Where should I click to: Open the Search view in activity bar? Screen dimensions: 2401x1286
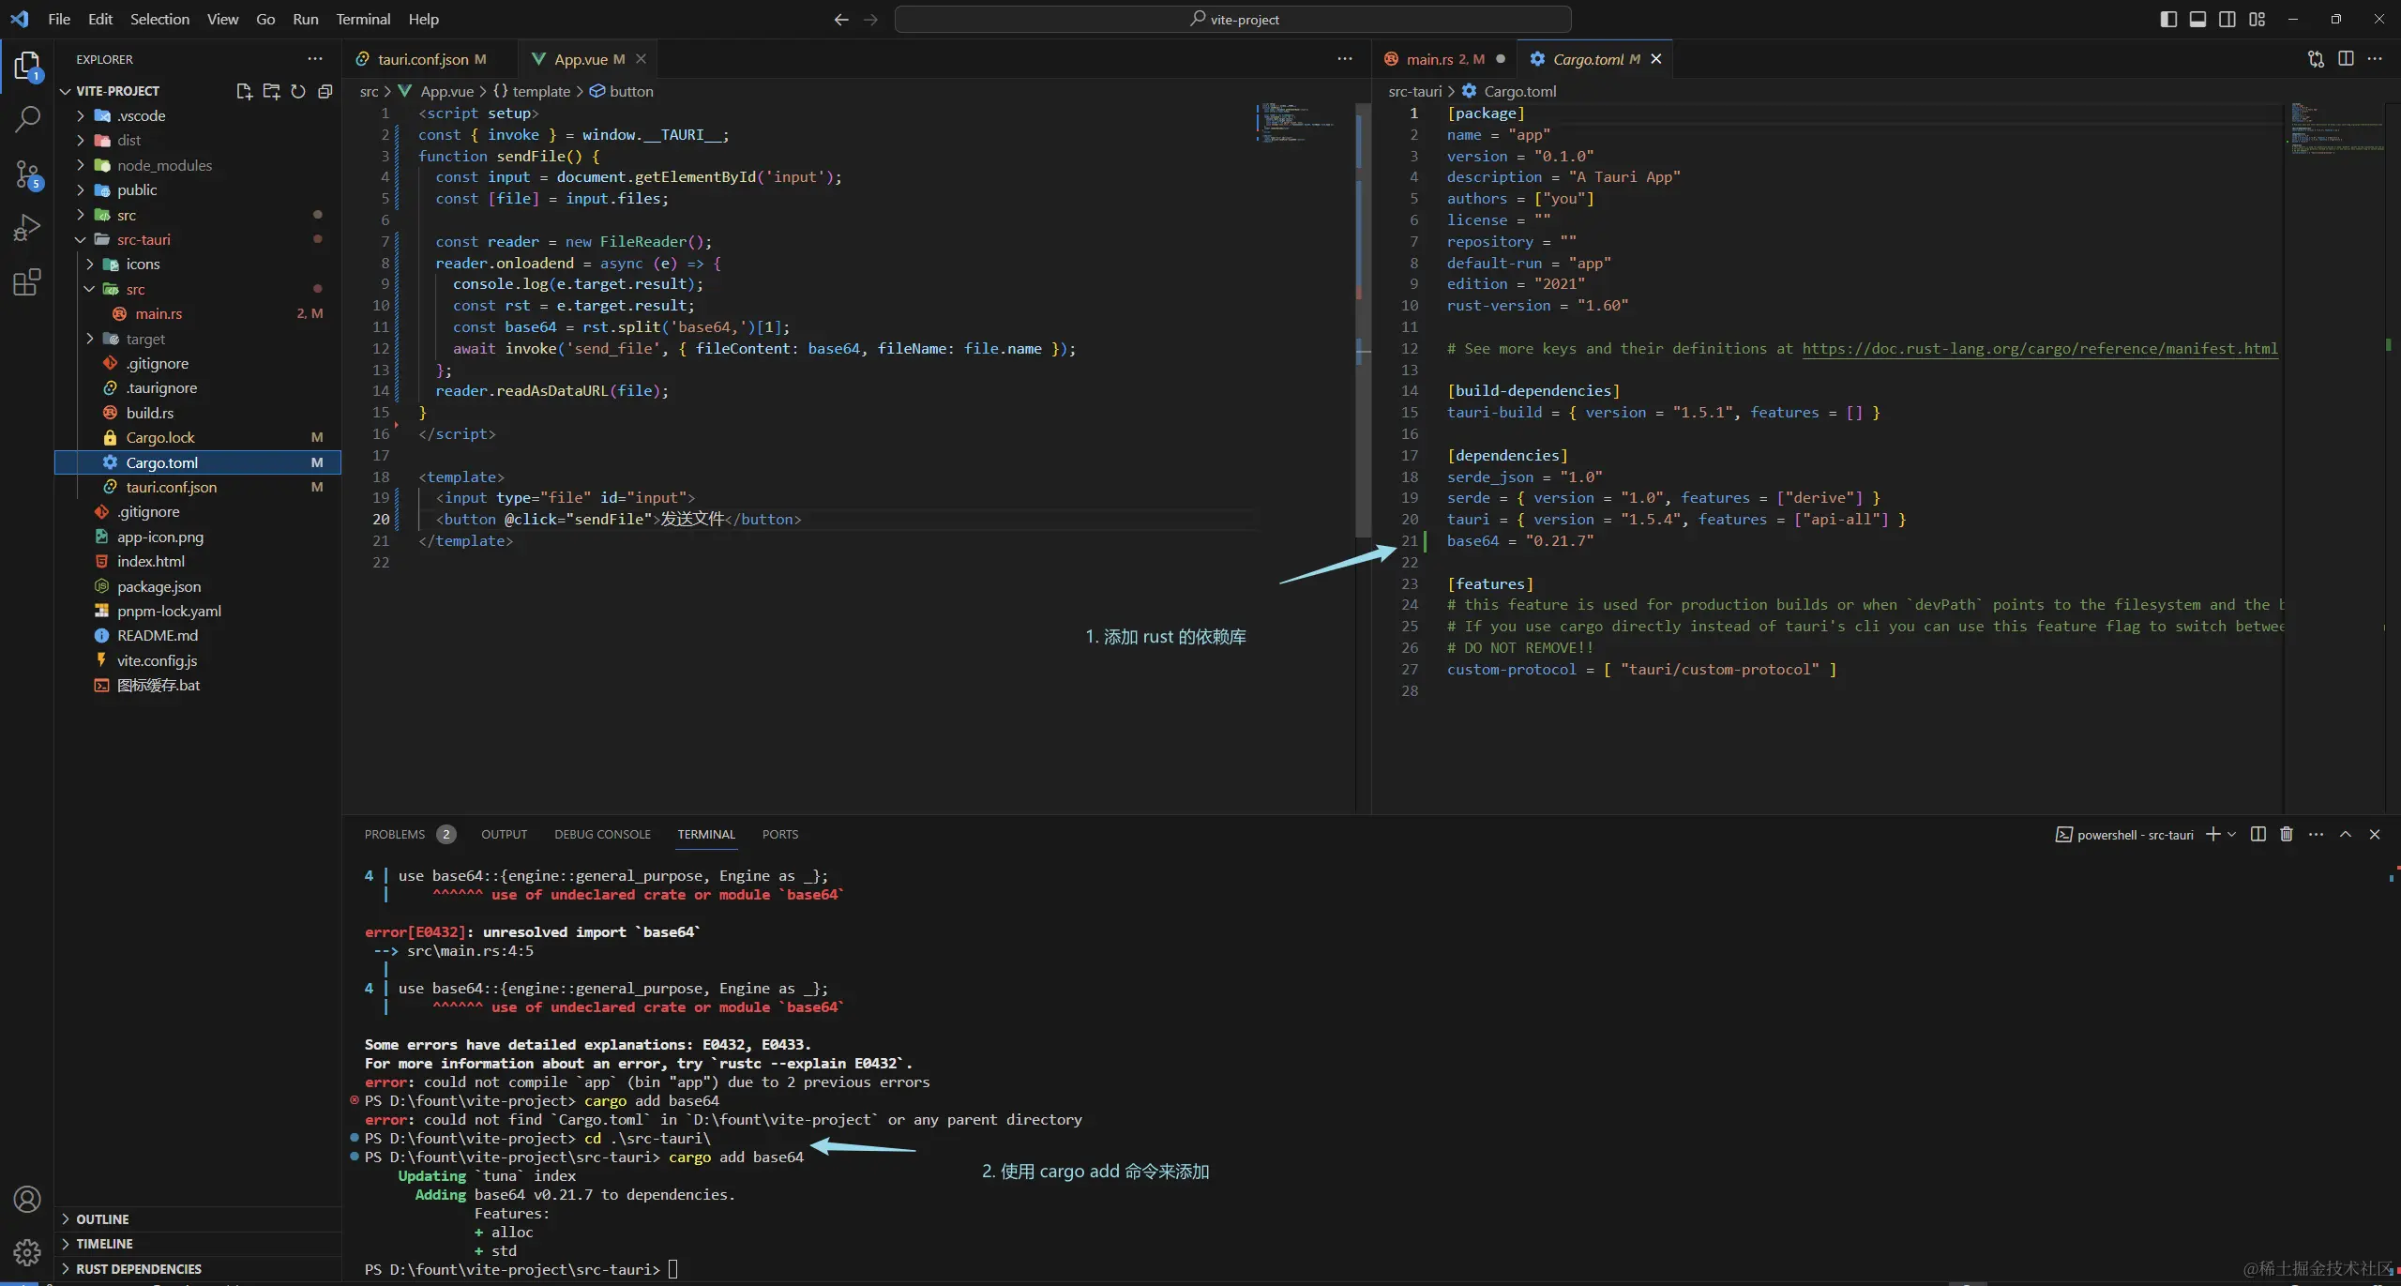click(x=27, y=119)
